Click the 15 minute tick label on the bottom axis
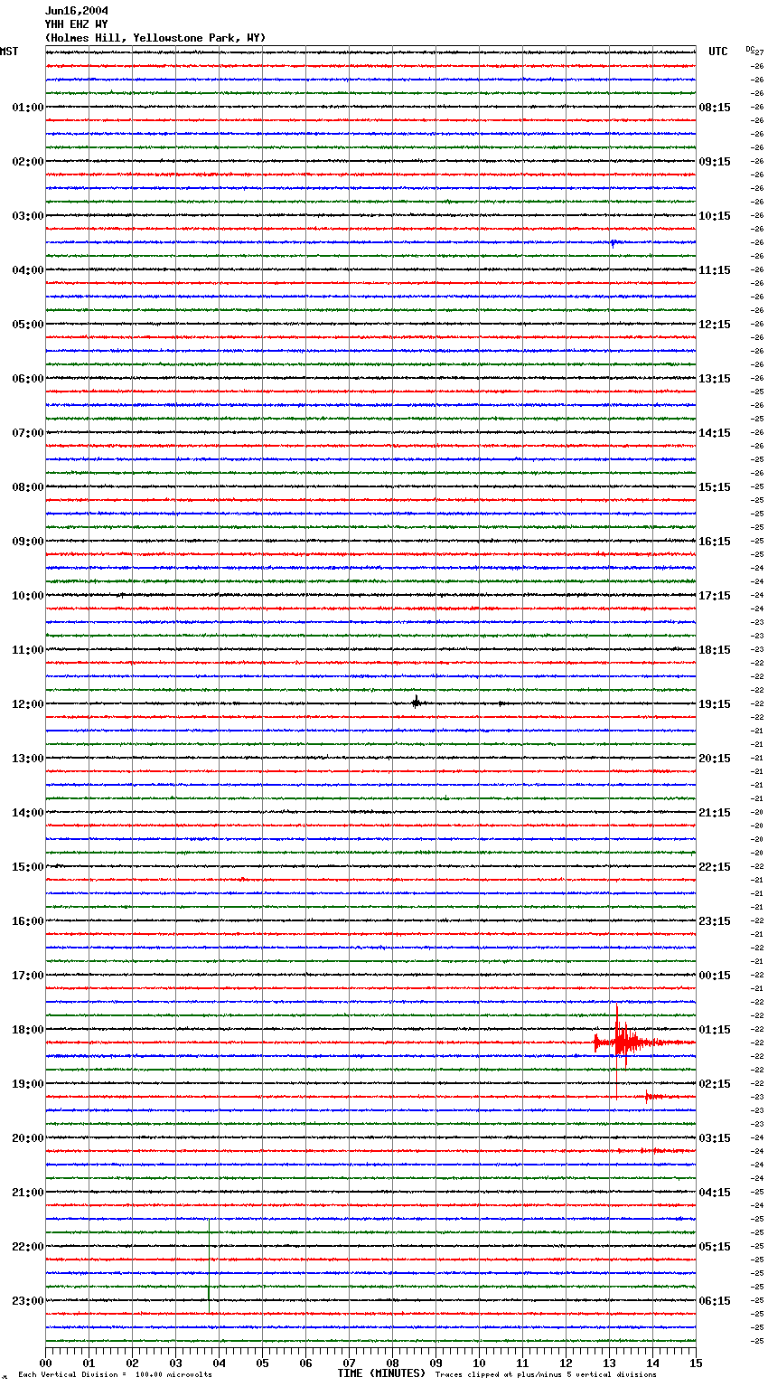Viewport: 768px width, 1387px height. (x=696, y=1363)
